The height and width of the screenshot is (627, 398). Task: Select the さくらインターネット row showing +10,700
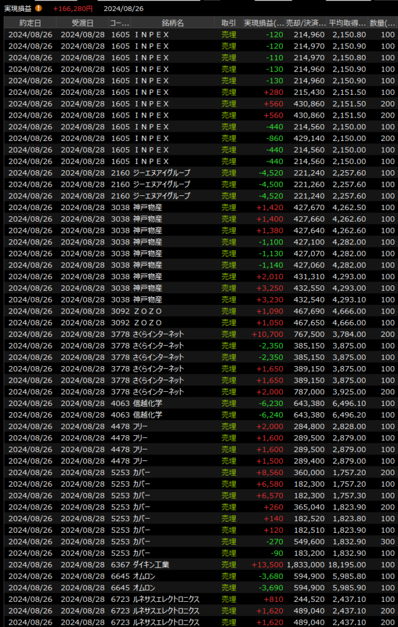199,334
